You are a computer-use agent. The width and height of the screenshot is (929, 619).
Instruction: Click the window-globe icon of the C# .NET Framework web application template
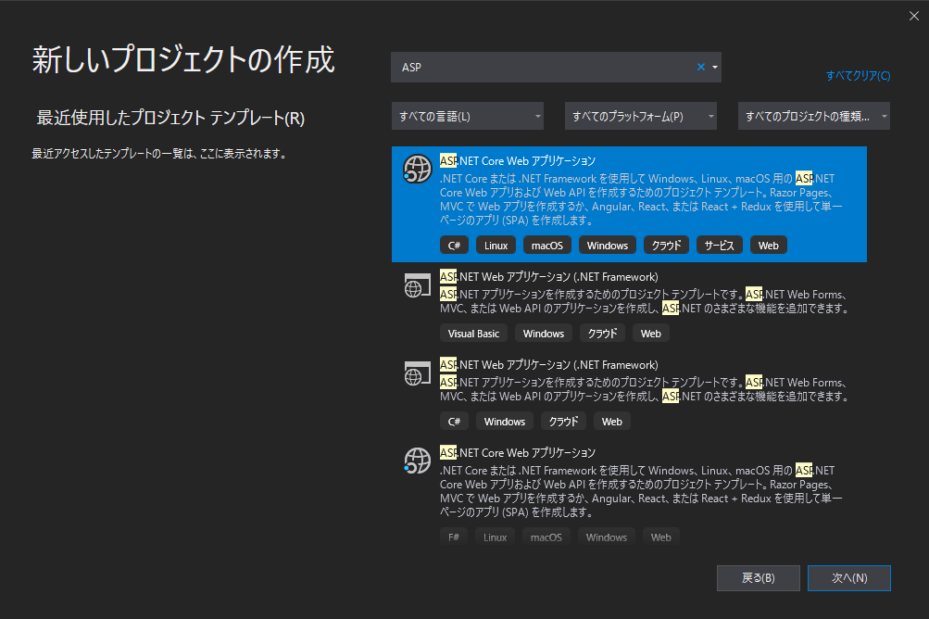[417, 373]
